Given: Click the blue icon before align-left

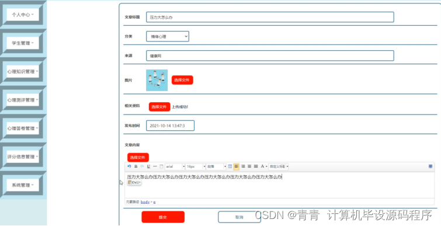Looking at the screenshot, I should [x=230, y=166].
